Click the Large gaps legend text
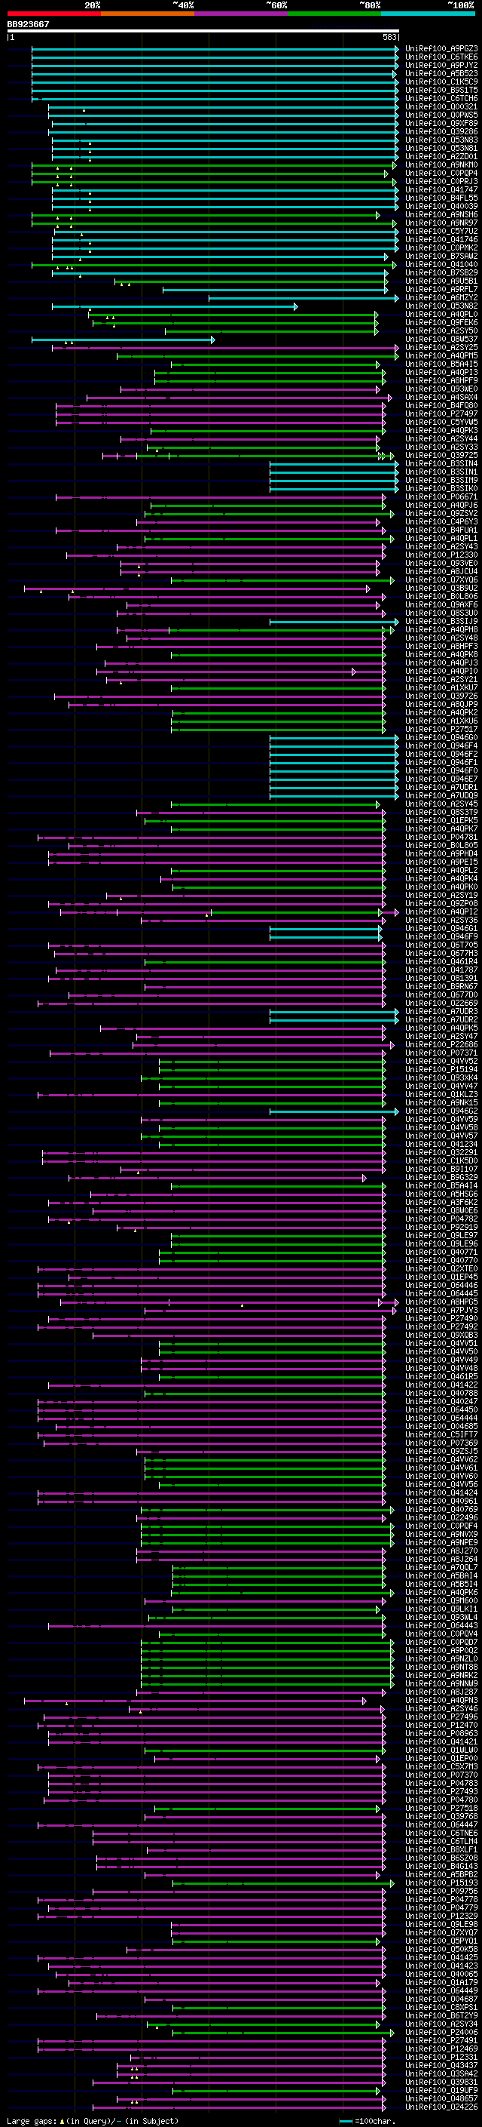This screenshot has width=482, height=2127. pos(93,2121)
